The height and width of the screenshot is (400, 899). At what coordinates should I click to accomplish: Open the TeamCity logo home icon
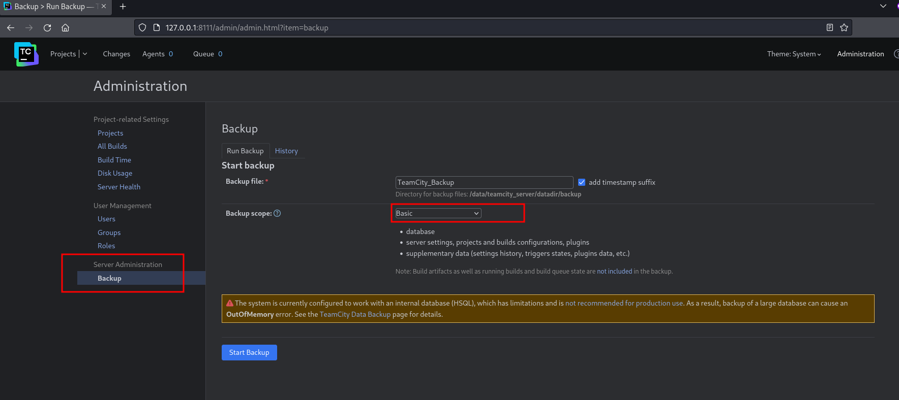coord(26,54)
